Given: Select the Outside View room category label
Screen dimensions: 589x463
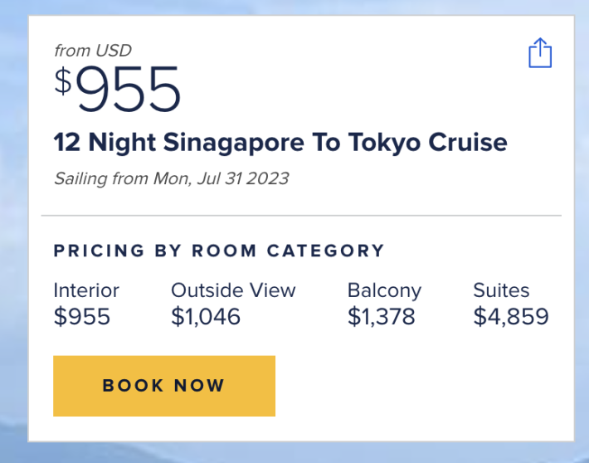Looking at the screenshot, I should 233,290.
